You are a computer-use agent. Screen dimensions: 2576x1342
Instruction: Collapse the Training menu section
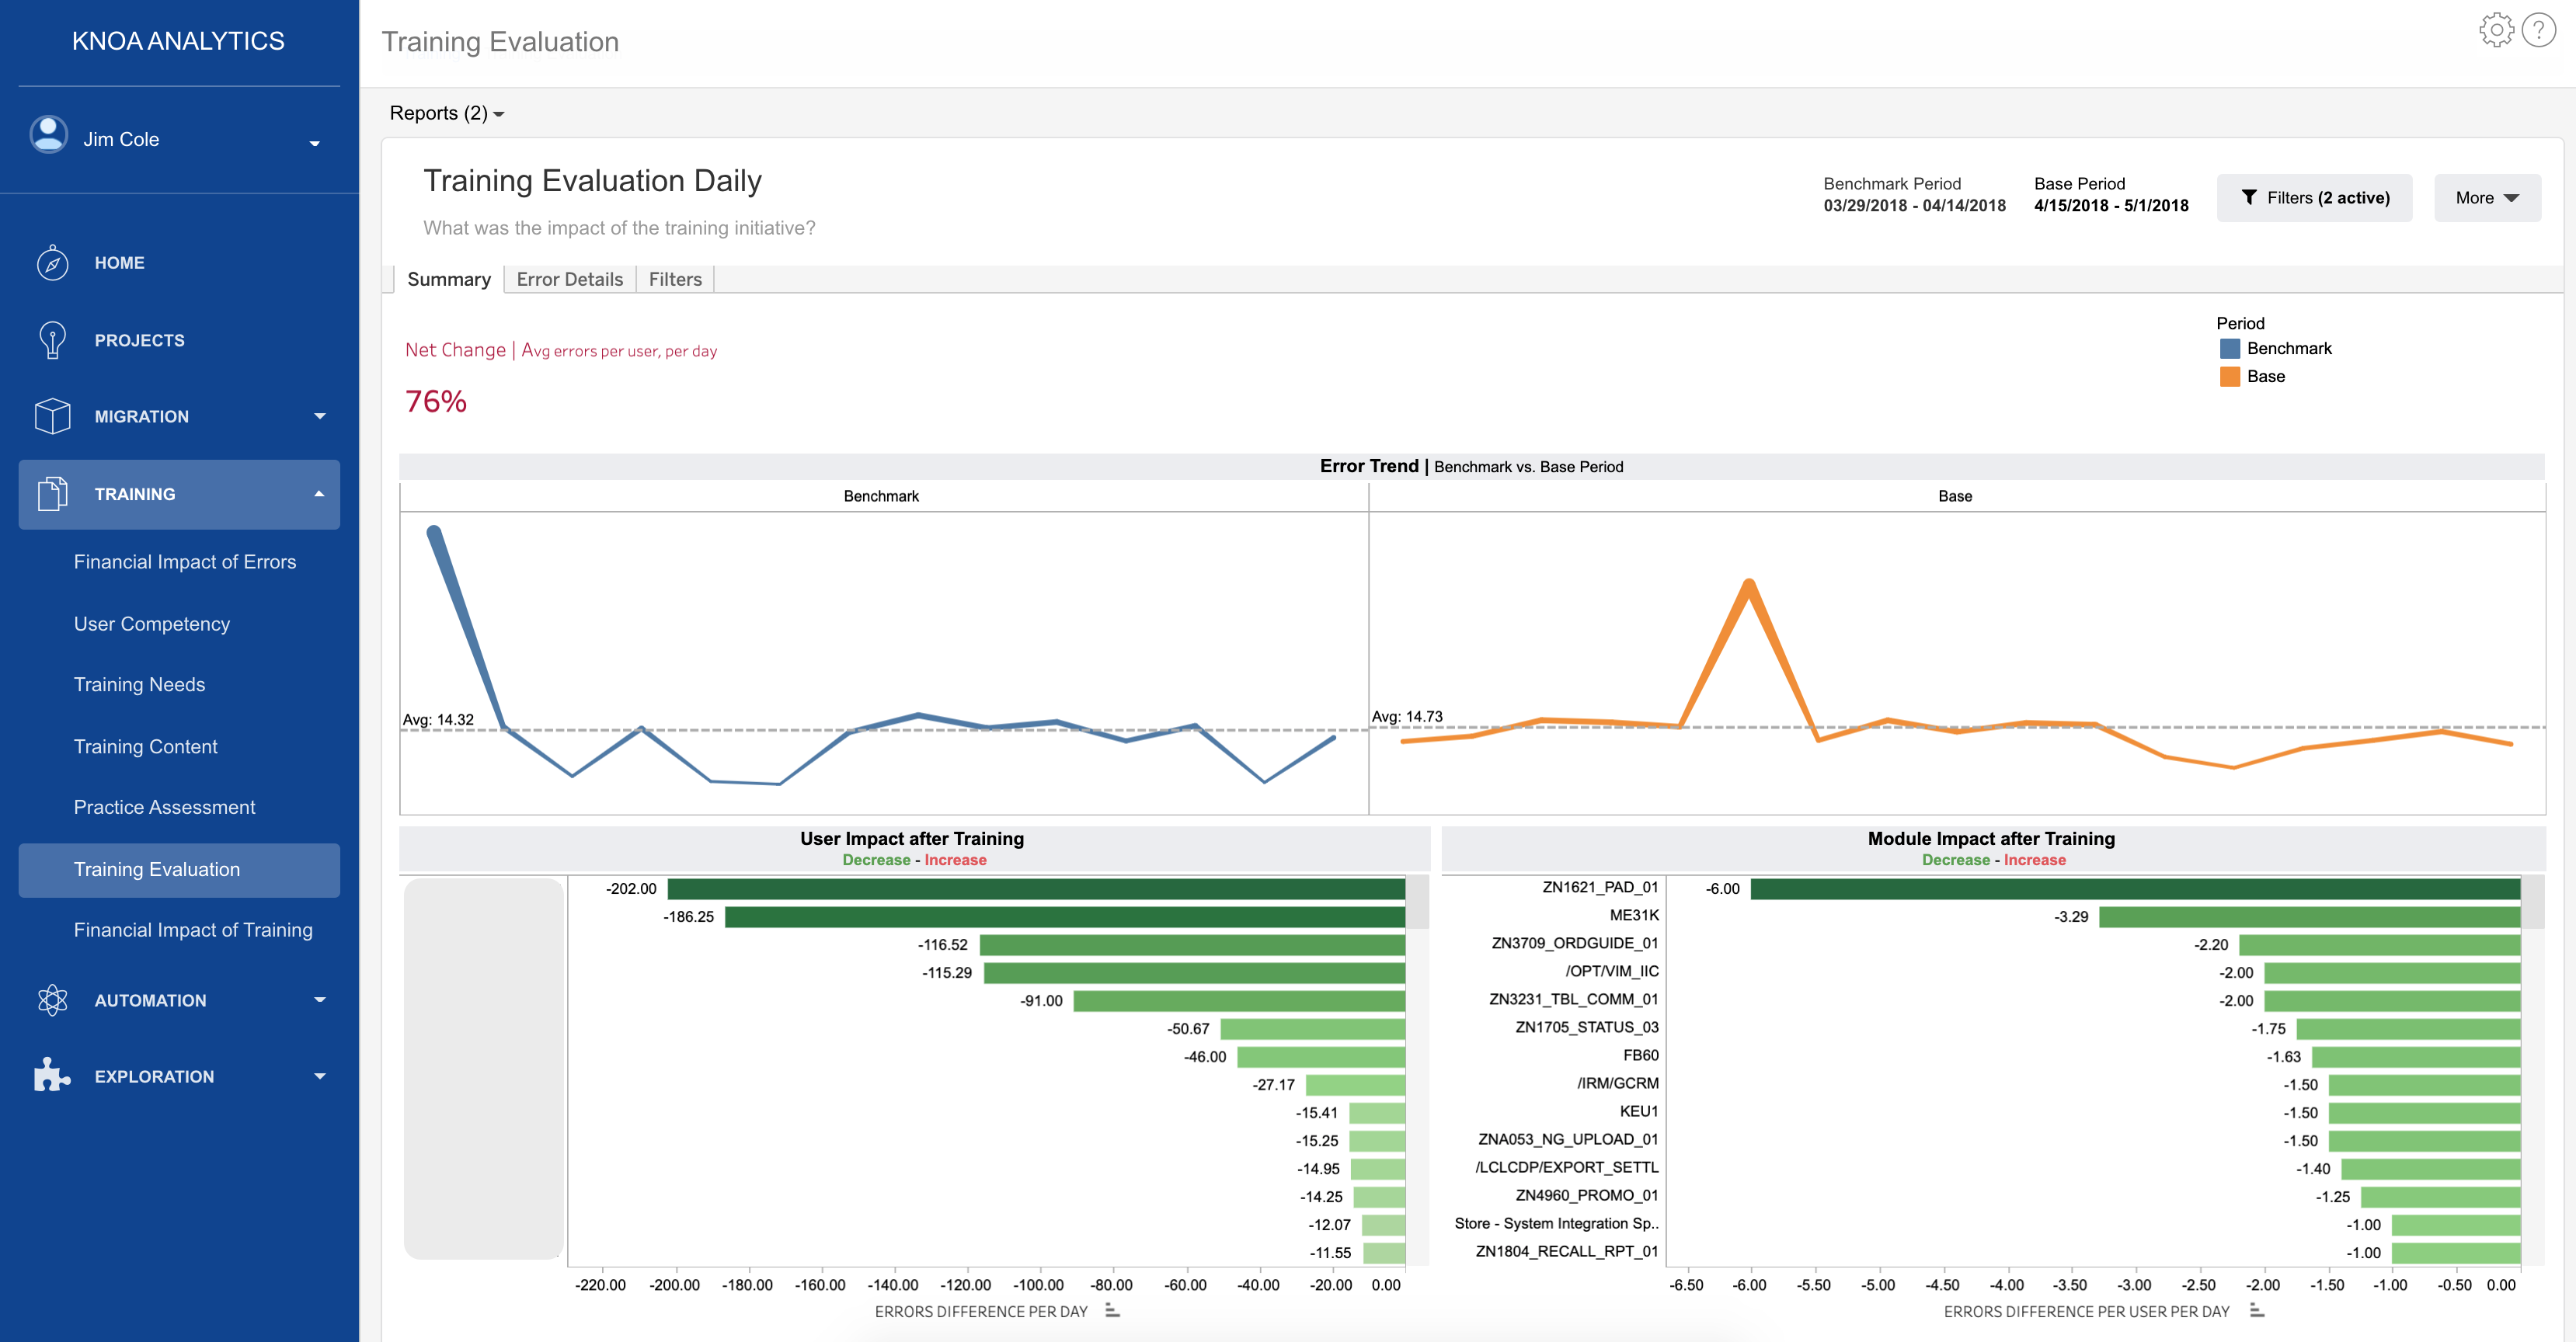tap(319, 494)
